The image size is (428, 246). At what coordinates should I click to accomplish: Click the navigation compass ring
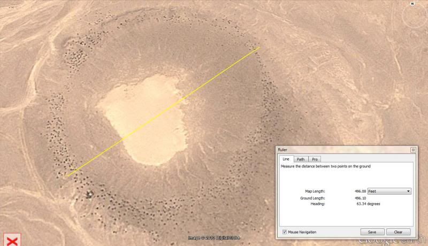[415, 16]
